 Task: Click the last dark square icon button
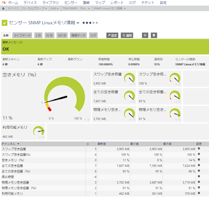click(154, 35)
